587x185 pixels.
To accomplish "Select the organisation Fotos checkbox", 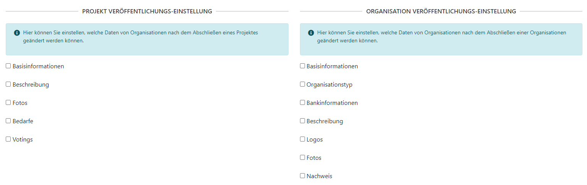I will pos(302,158).
